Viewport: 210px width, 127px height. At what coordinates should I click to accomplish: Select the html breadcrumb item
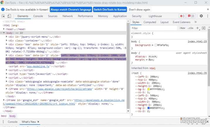click(4, 116)
